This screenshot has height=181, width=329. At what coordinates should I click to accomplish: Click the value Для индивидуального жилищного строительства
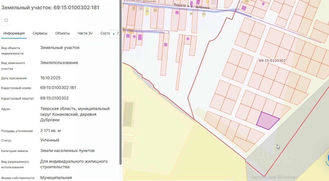click(74, 164)
